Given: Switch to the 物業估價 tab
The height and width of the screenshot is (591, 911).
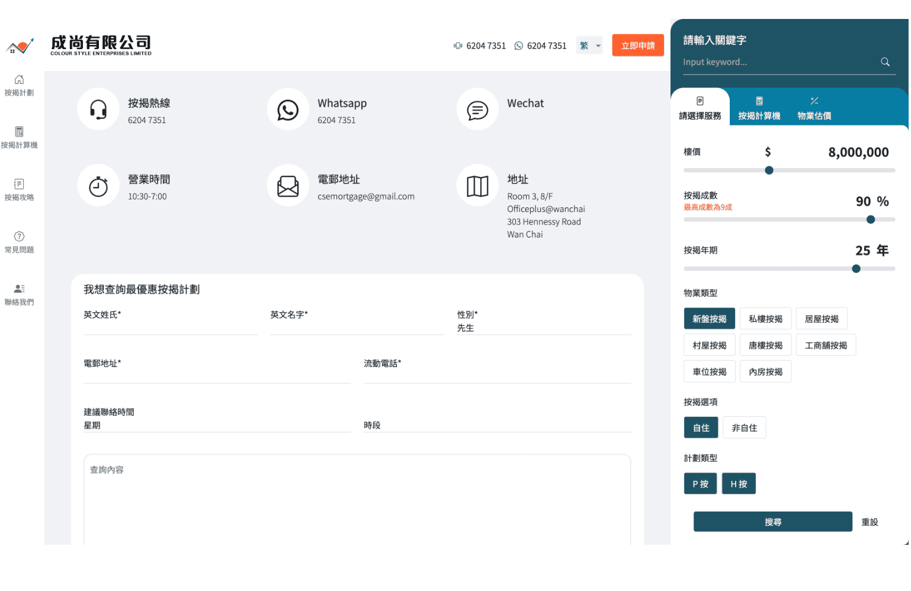Looking at the screenshot, I should pos(814,108).
